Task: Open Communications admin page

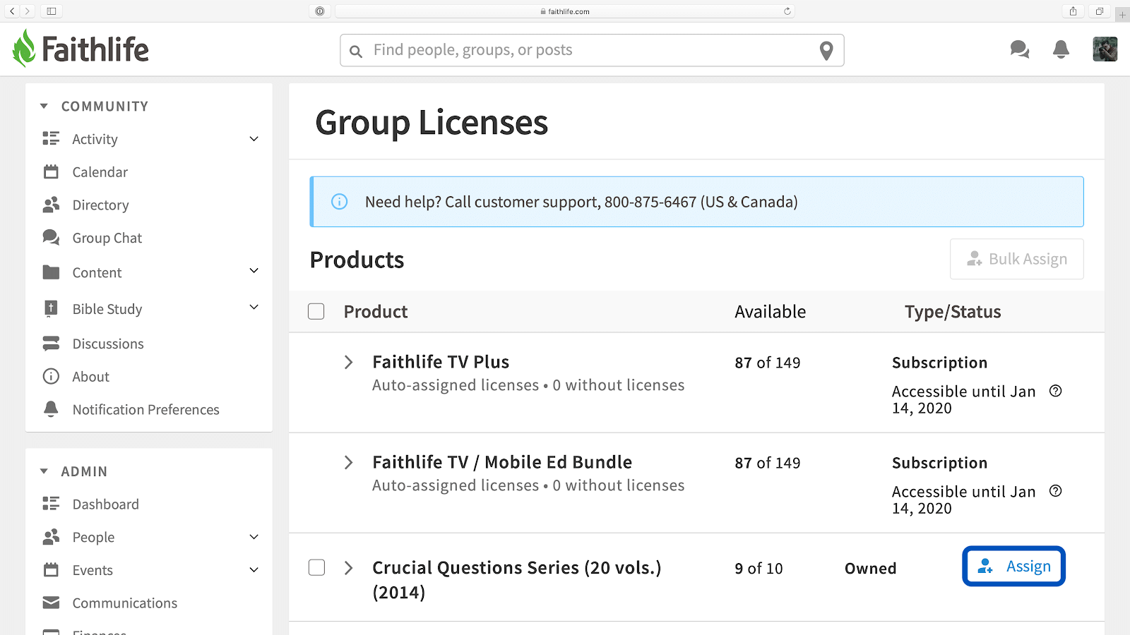Action: coord(124,603)
